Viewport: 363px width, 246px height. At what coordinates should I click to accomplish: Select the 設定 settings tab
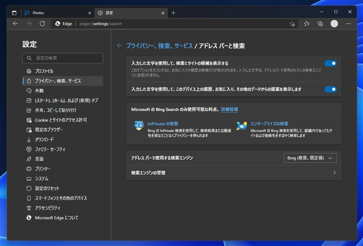(131, 13)
